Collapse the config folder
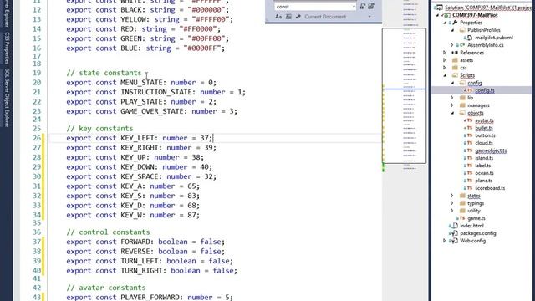This screenshot has width=535, height=301. click(x=453, y=83)
